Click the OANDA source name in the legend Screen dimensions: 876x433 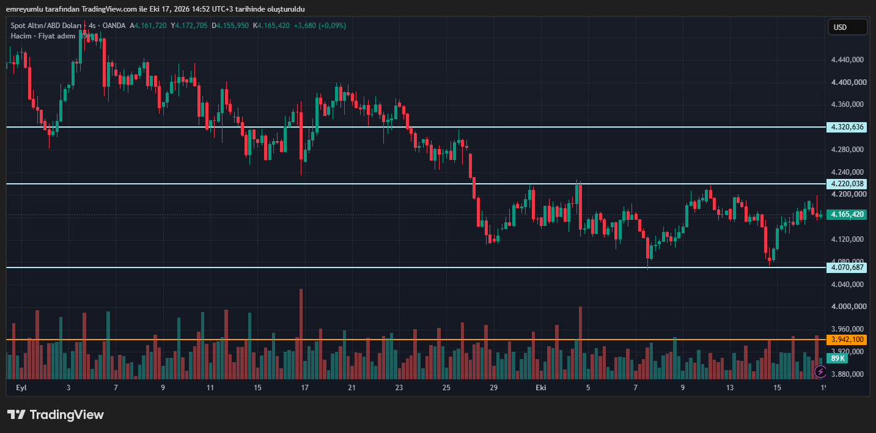[x=114, y=26]
